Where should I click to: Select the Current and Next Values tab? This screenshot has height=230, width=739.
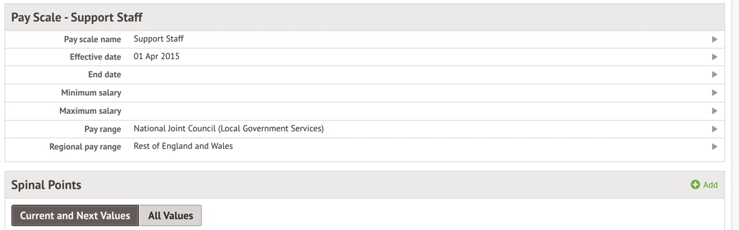pos(75,216)
